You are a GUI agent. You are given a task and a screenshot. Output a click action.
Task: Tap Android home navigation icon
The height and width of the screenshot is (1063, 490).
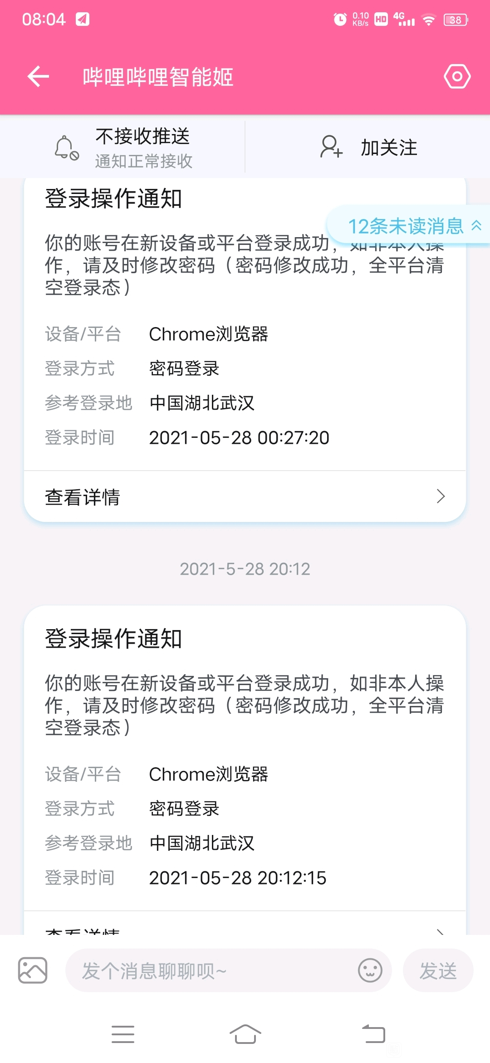coord(245,1034)
